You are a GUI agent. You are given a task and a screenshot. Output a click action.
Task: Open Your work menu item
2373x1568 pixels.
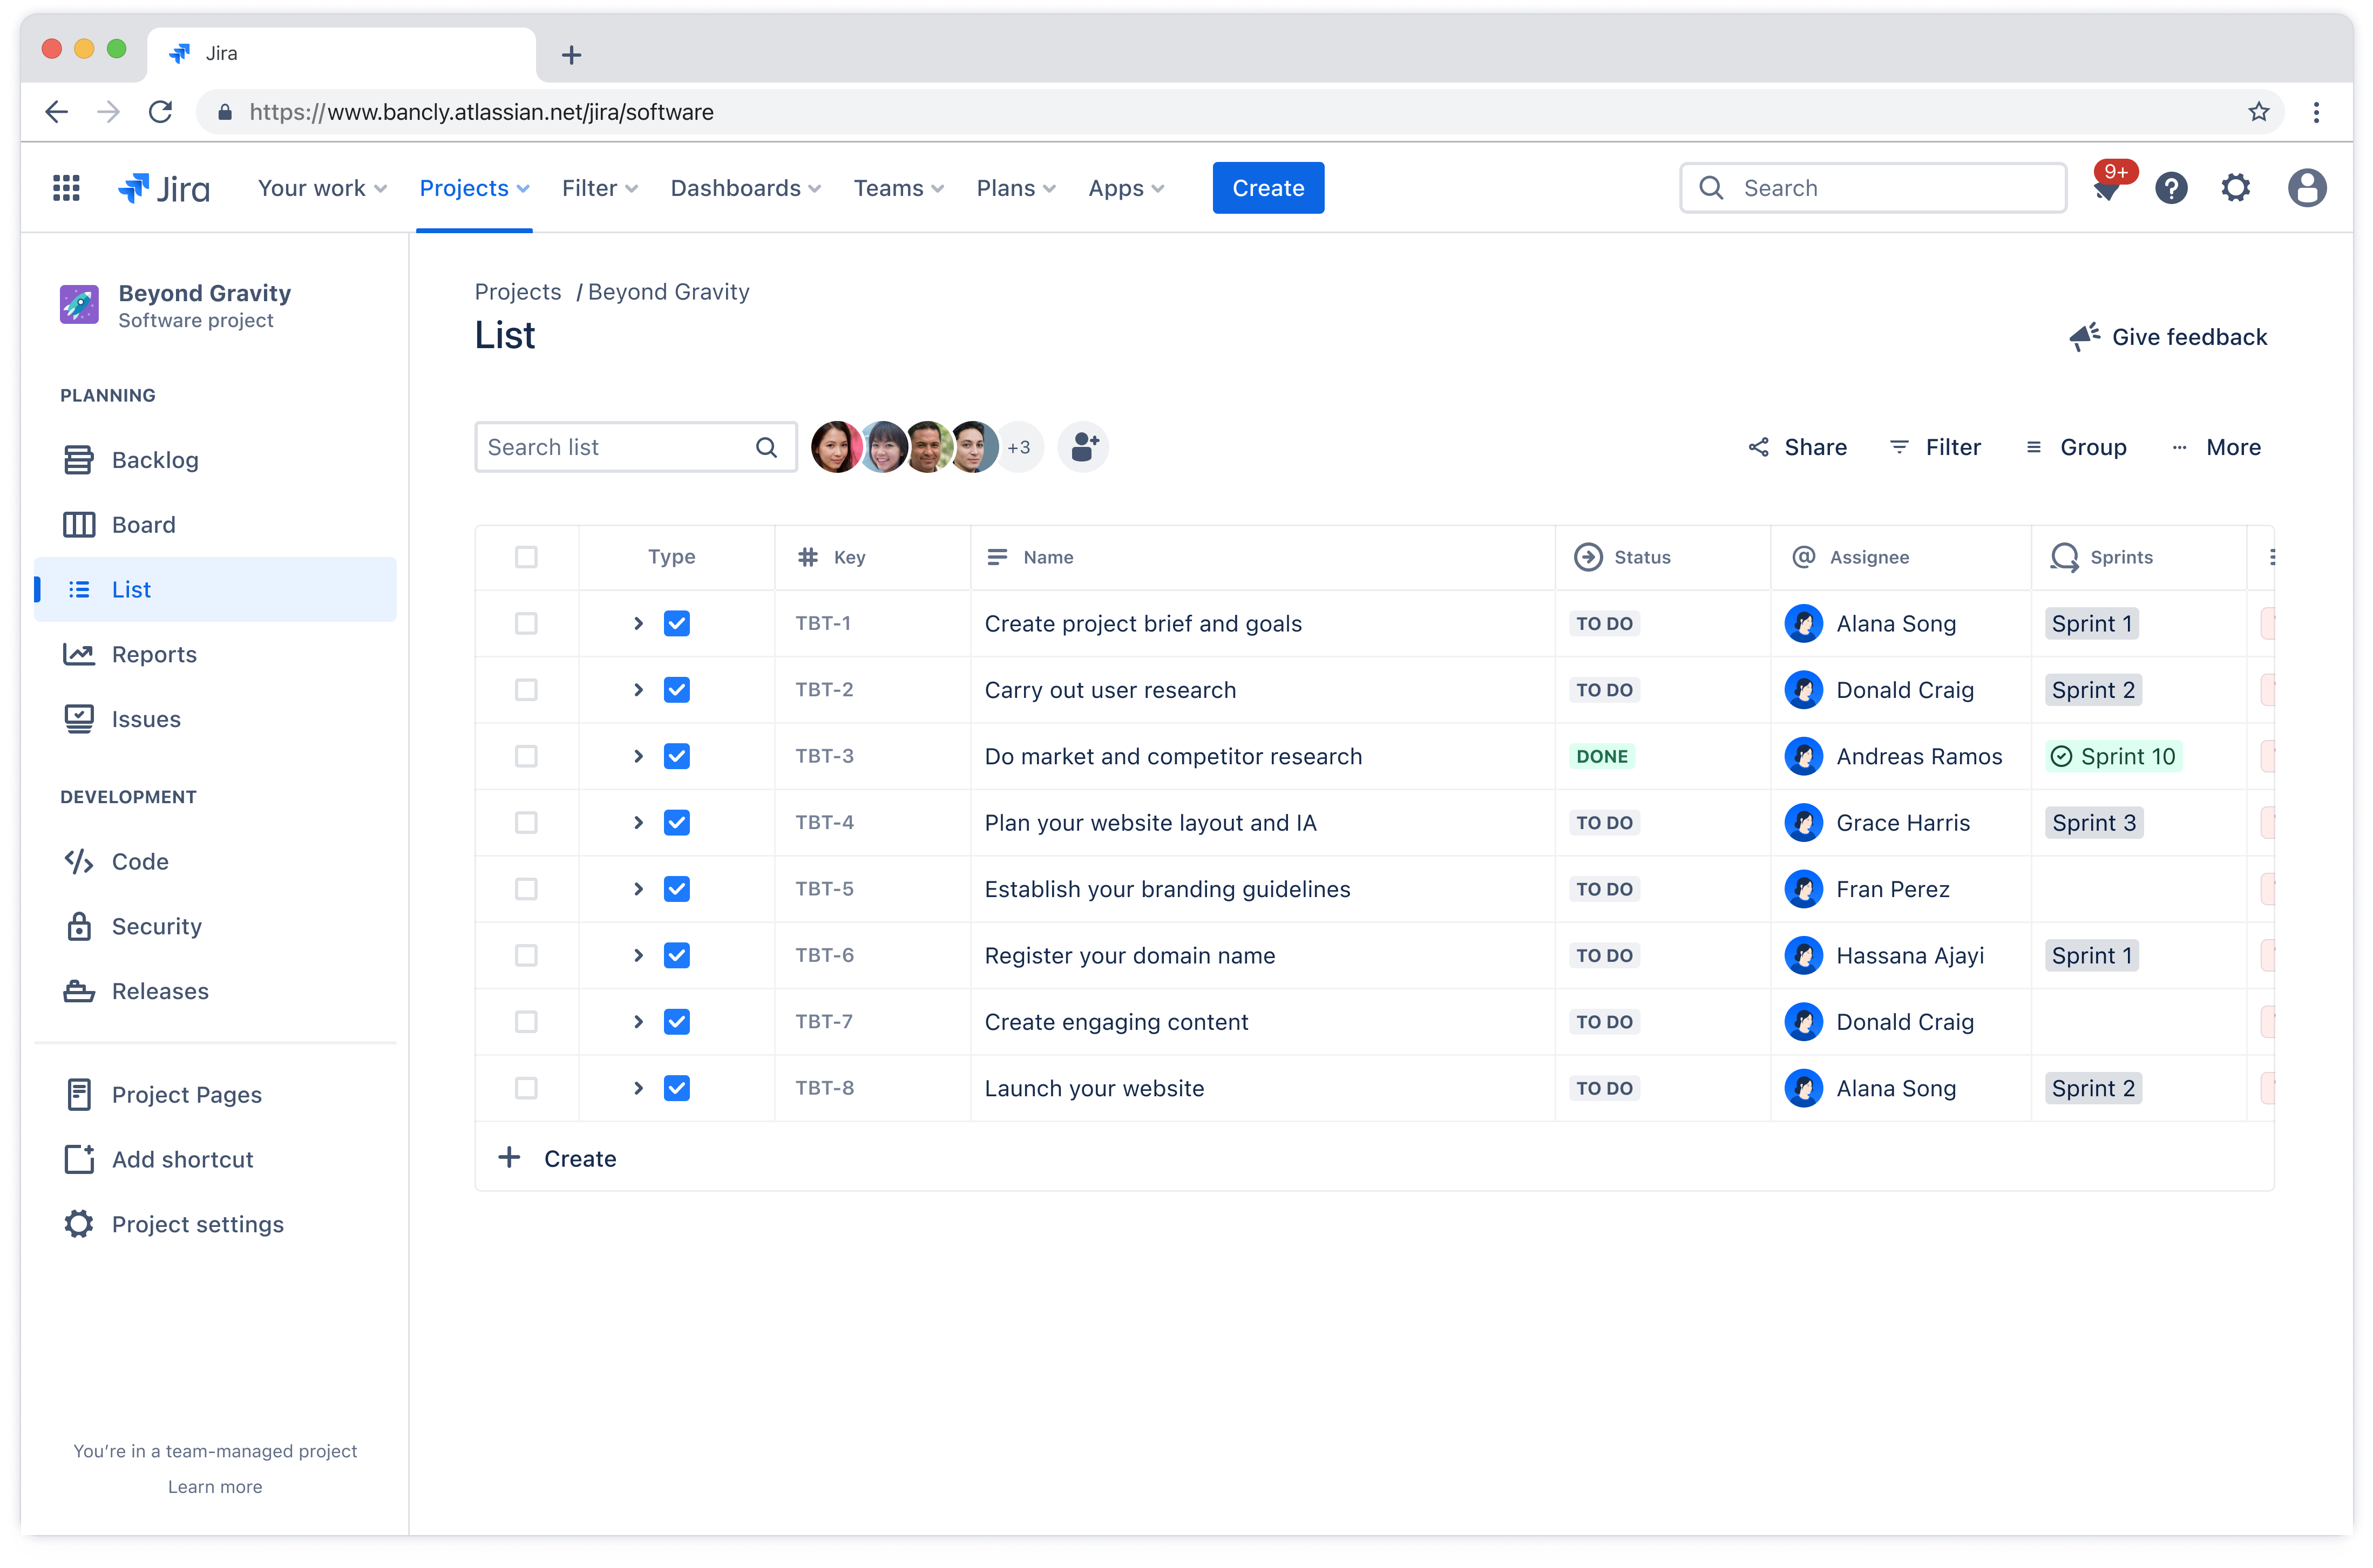[x=322, y=187]
